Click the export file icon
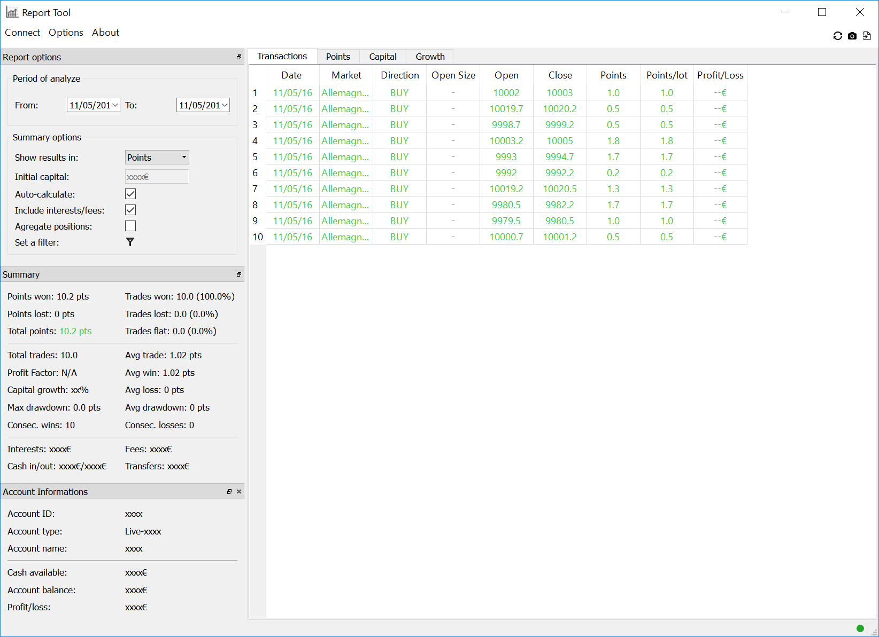The height and width of the screenshot is (637, 879). 867,36
